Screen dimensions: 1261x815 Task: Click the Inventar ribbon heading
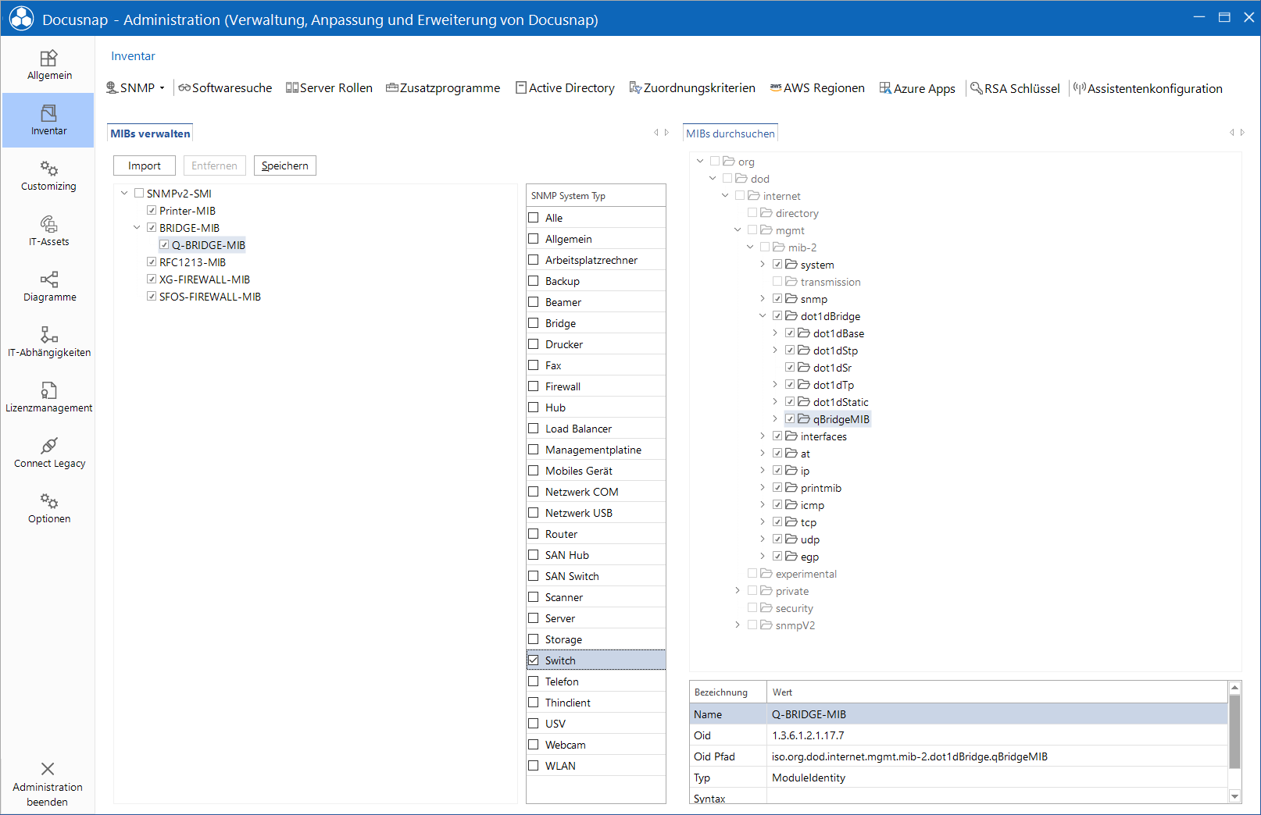tap(133, 56)
